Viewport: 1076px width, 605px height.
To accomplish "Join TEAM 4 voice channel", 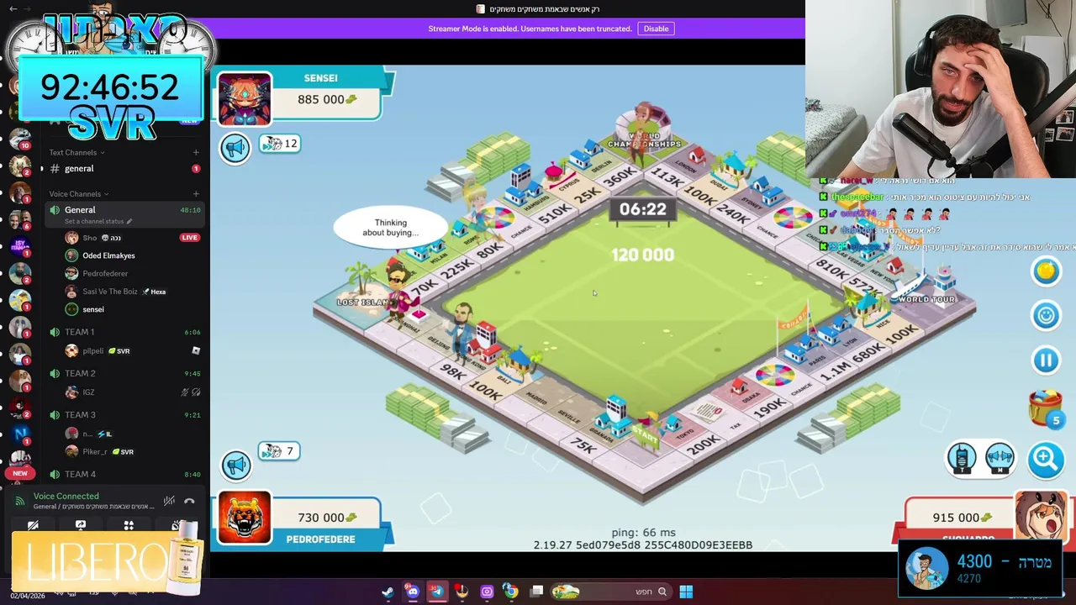I will 124,475.
